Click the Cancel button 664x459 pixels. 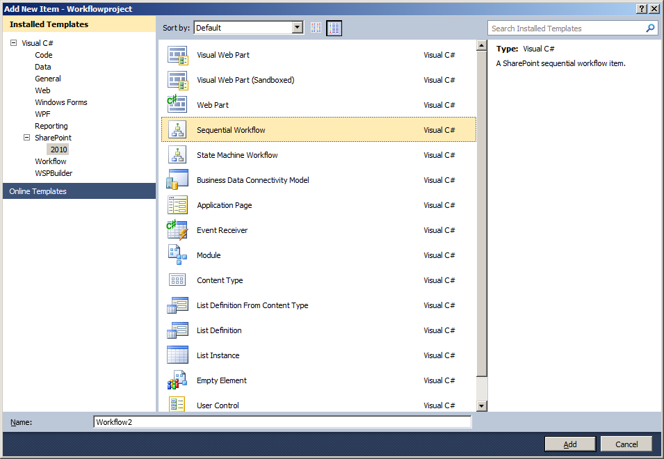[x=626, y=444]
